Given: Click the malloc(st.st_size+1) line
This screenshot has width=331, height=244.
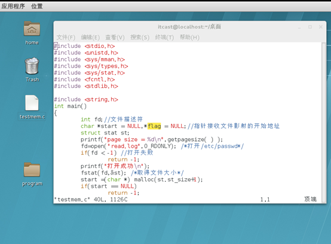Looking at the screenshot, I should tap(142, 179).
